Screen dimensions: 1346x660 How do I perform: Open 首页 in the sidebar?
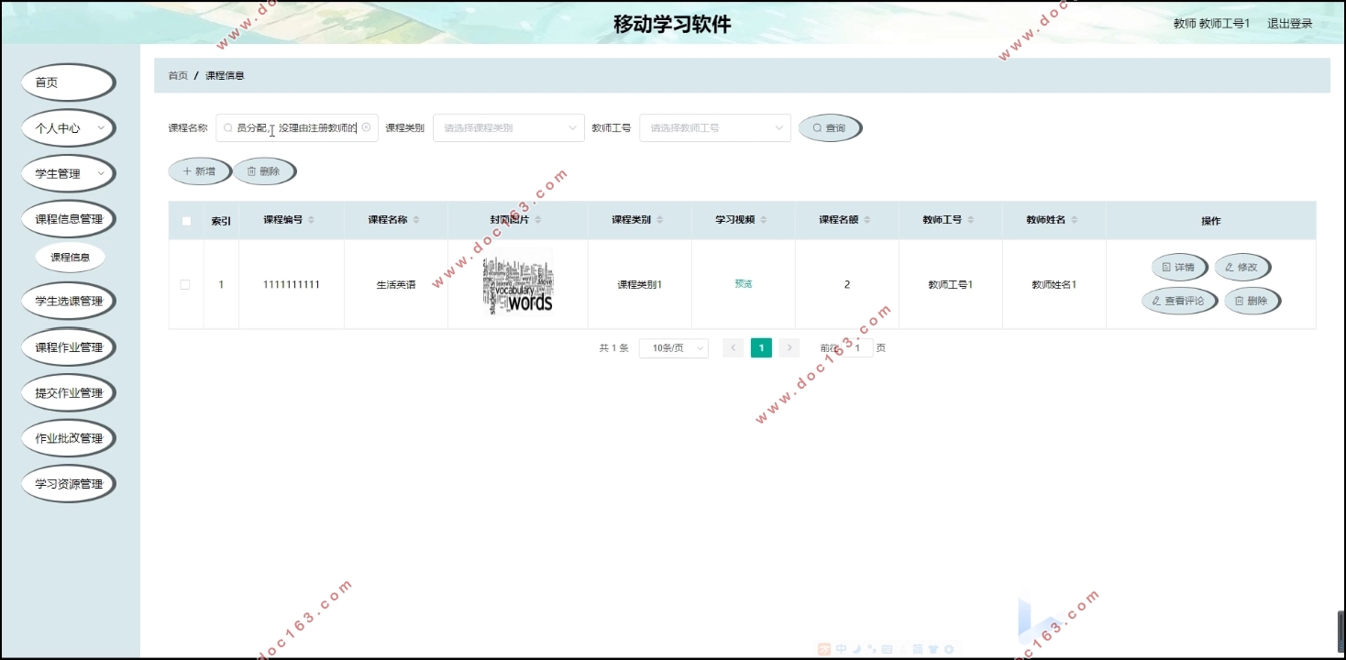69,82
